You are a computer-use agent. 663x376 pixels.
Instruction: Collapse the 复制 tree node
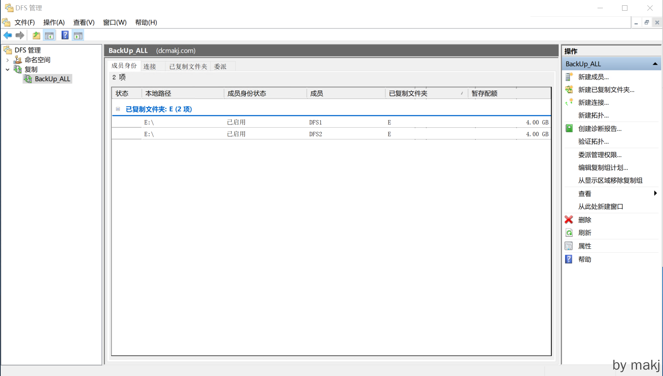point(7,70)
